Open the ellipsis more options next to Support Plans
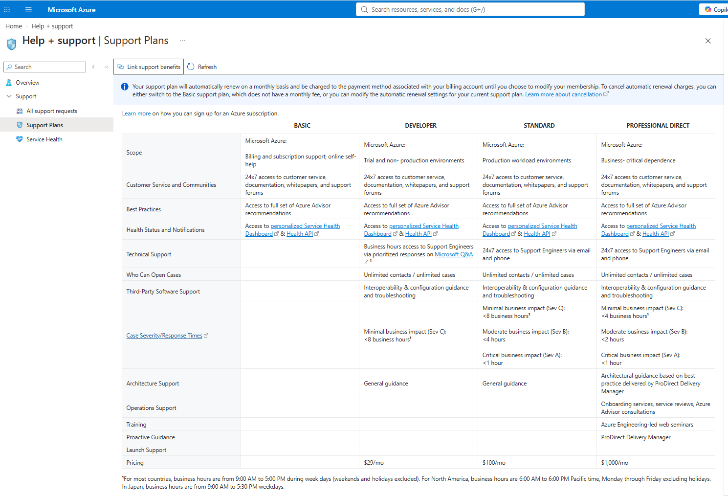728x497 pixels. 182,41
